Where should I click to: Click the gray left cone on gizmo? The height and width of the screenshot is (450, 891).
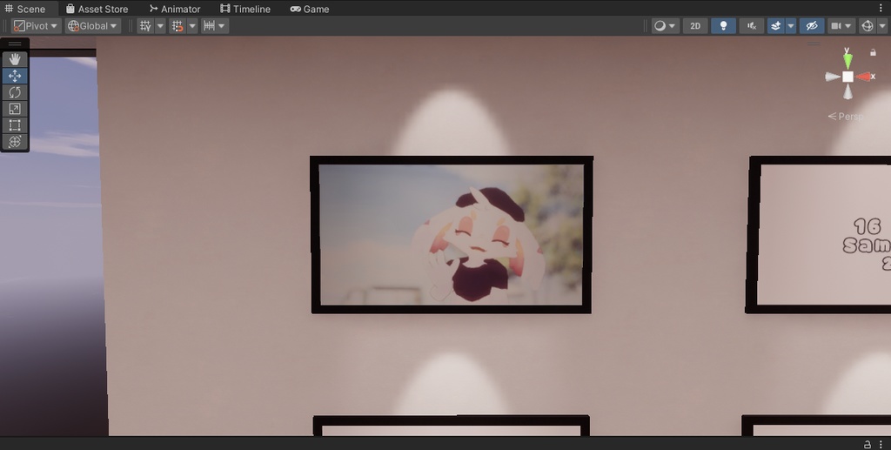(833, 77)
